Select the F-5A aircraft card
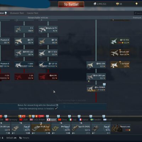The height and width of the screenshot is (142, 142). 48,41
